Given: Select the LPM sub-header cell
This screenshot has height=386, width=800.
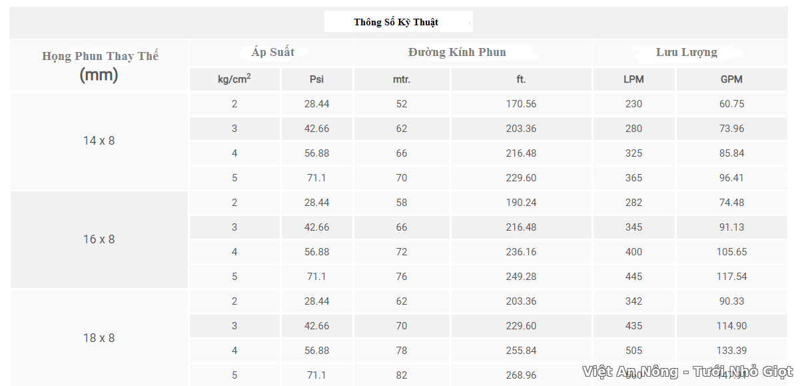Looking at the screenshot, I should [633, 79].
